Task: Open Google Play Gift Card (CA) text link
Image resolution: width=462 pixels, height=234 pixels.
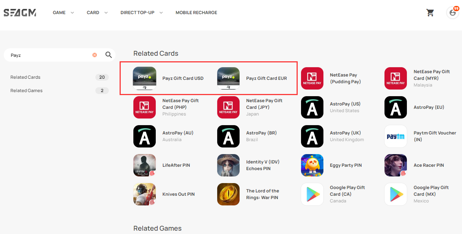Action: click(347, 191)
